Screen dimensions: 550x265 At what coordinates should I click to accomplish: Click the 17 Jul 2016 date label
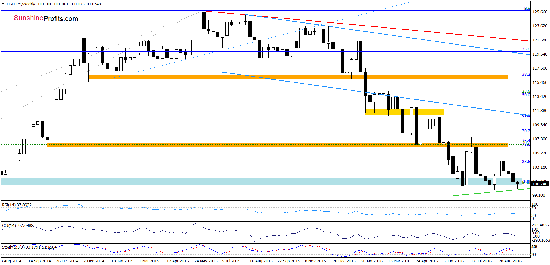[481, 261]
